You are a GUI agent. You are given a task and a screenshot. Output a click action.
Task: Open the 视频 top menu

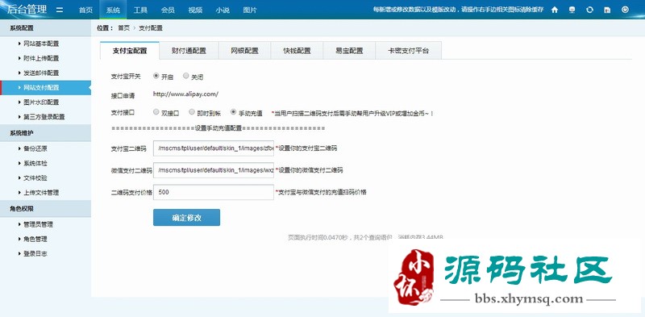(x=195, y=10)
